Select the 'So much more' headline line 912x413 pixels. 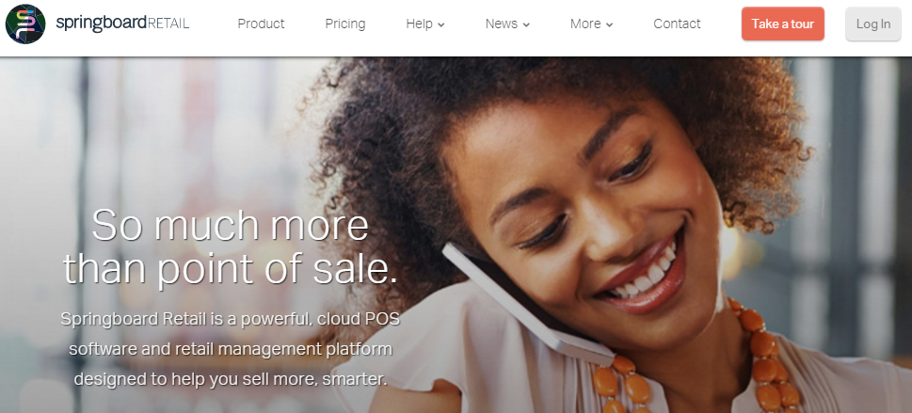pos(231,226)
